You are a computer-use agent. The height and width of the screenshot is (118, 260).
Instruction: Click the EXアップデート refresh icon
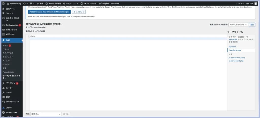(82, 4)
